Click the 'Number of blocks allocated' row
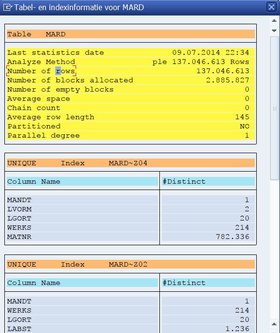 131,80
